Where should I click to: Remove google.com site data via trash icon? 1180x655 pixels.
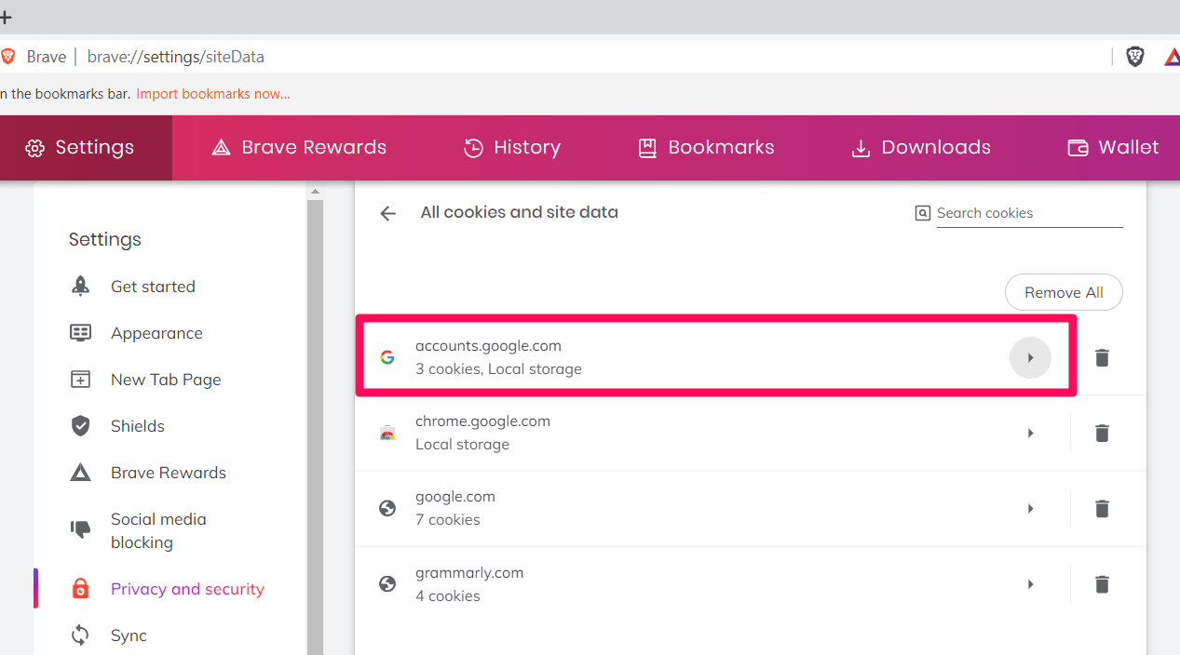coord(1102,508)
